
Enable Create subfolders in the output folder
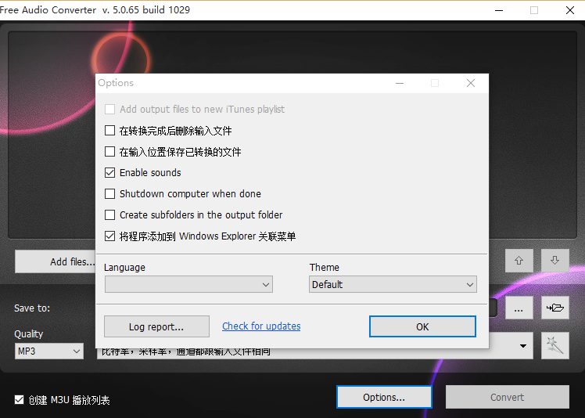point(110,215)
